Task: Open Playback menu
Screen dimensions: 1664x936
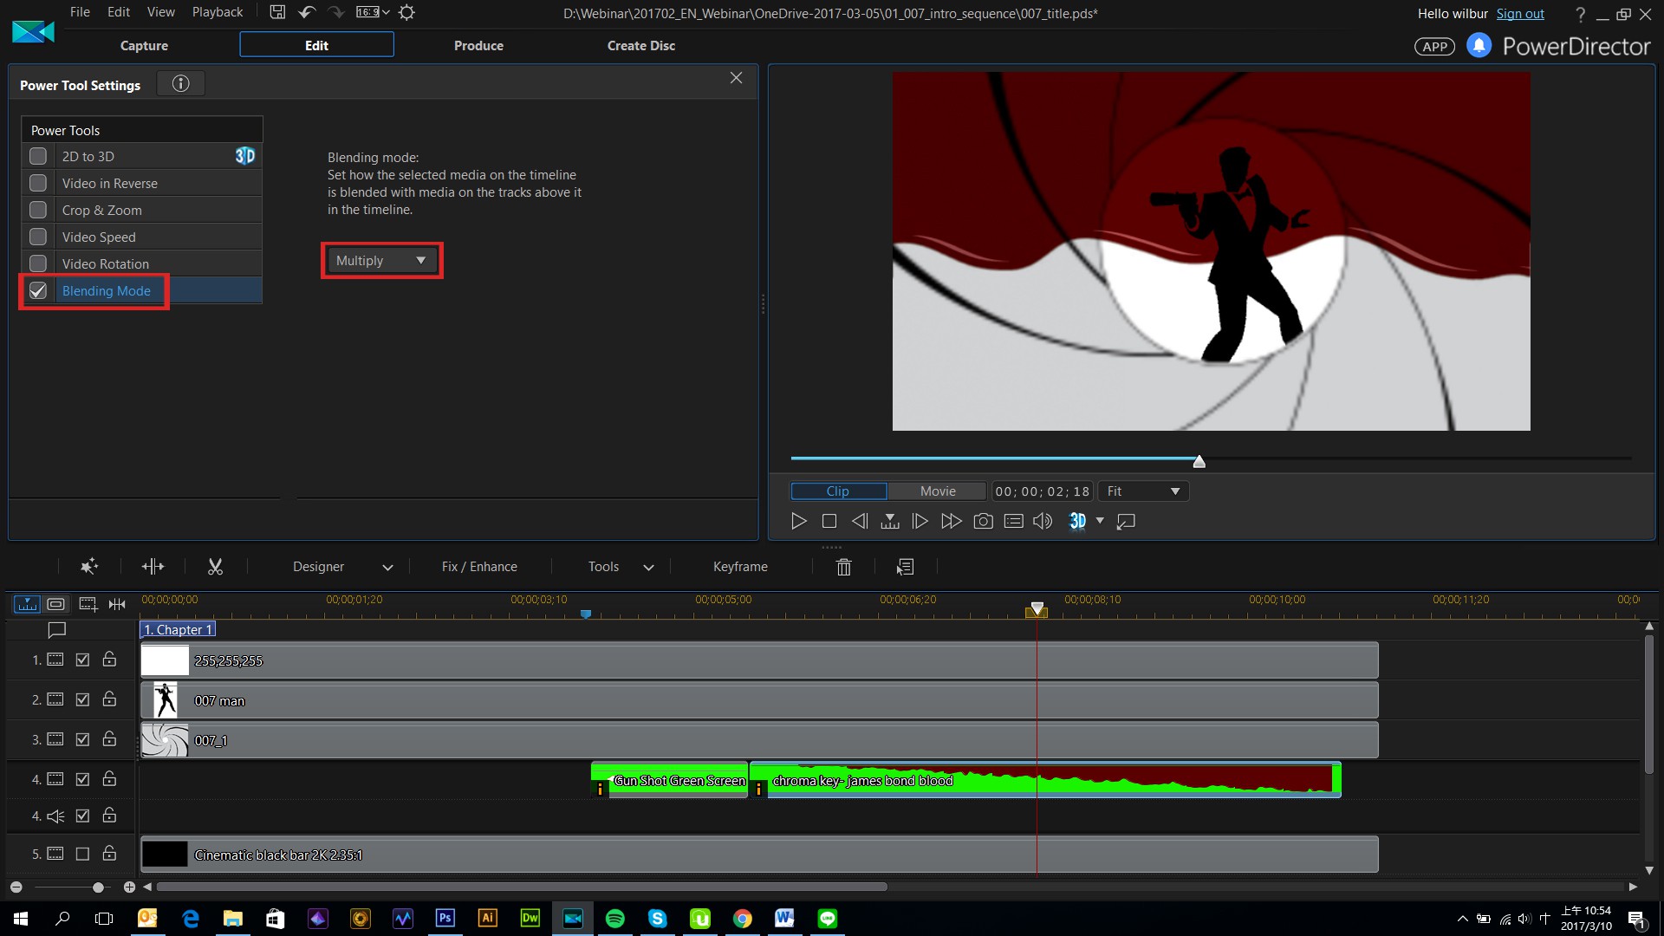Action: pyautogui.click(x=217, y=12)
